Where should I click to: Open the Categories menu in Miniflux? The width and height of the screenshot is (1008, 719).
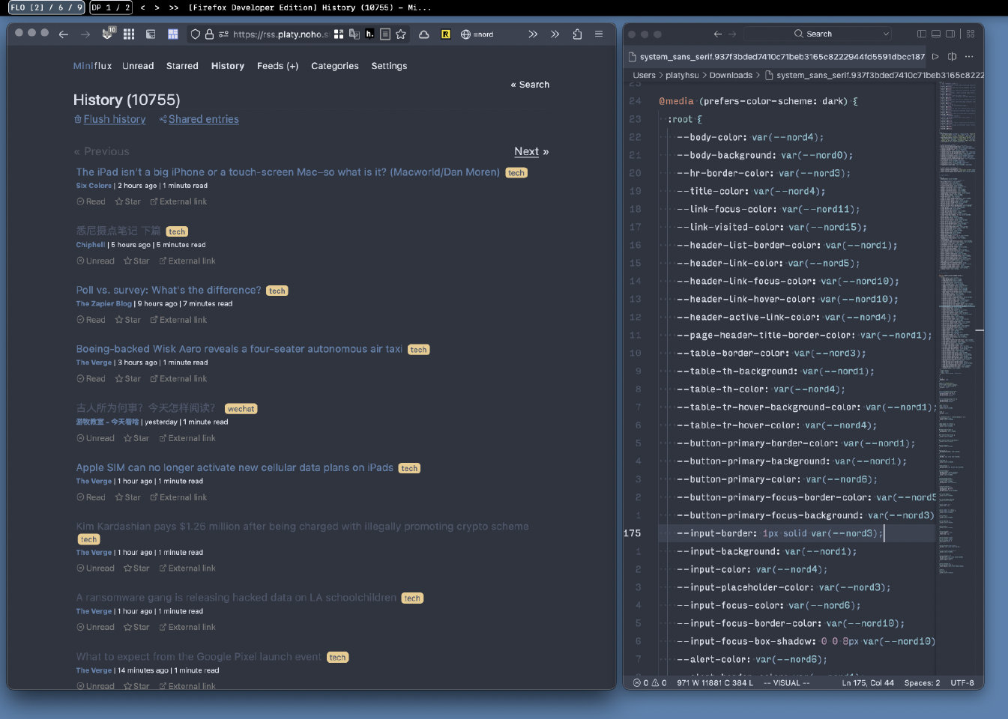tap(334, 66)
